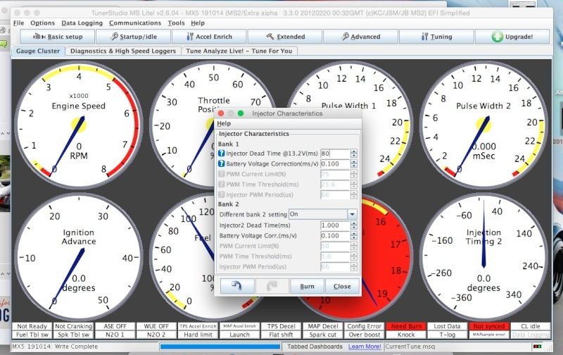Adjust Injector Dead Time stepper arrows
Viewport: 563px width, 355px height.
click(x=354, y=154)
